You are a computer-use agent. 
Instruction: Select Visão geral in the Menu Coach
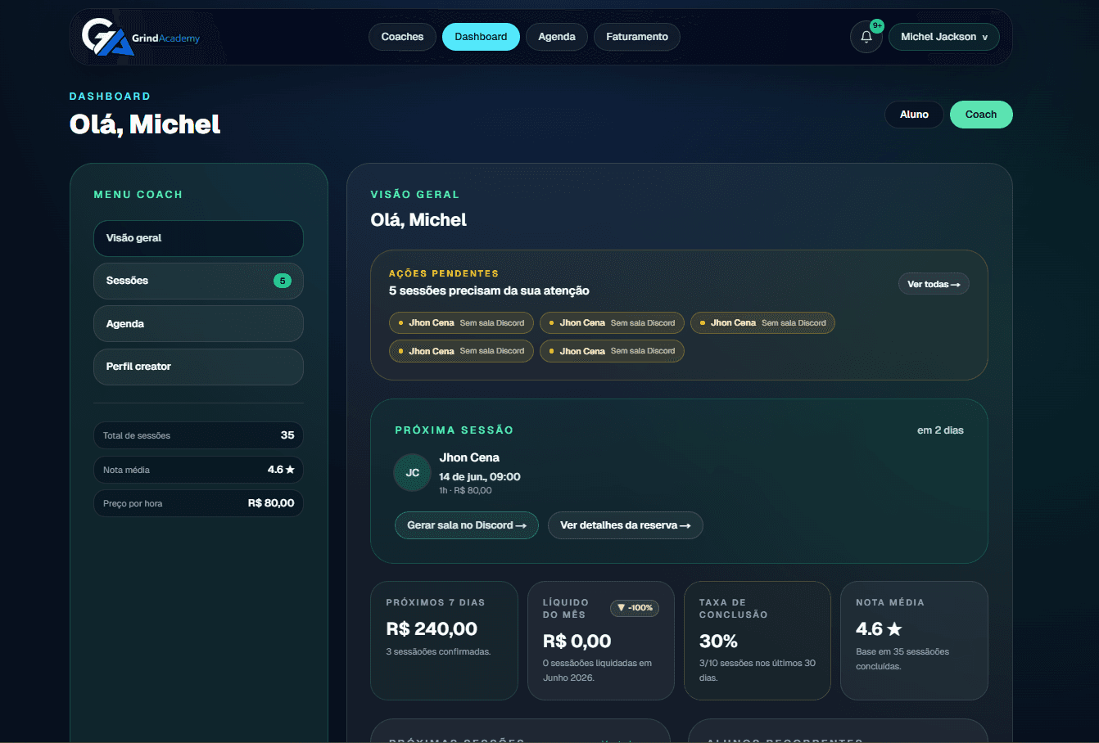198,238
